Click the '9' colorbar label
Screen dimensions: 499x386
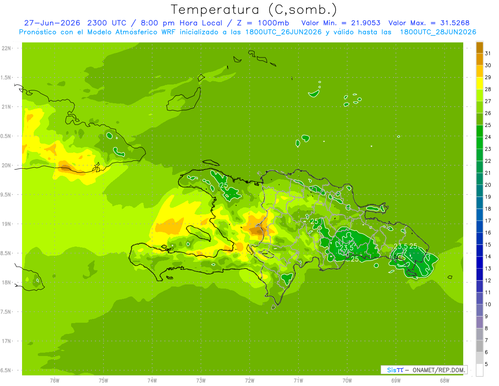coord(487,316)
